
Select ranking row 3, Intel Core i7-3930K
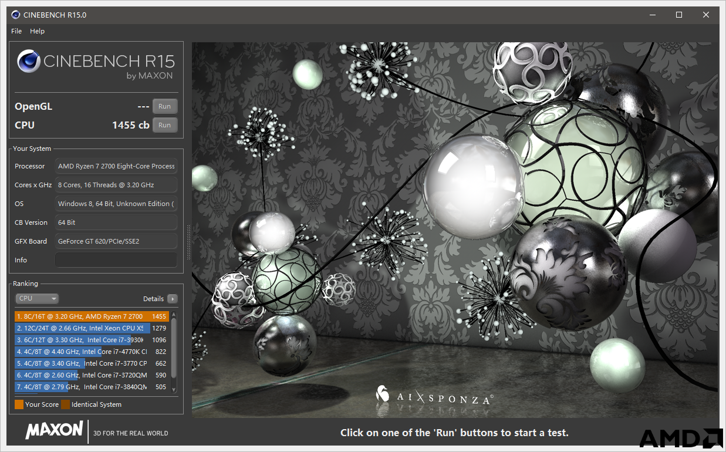point(92,340)
